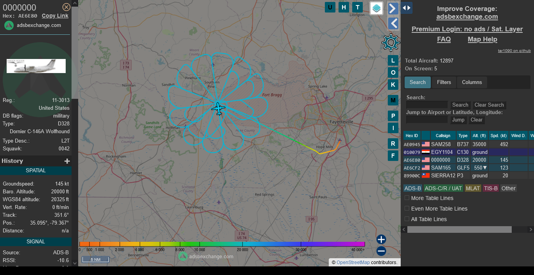Toggle TIS-B source filter
This screenshot has height=275, width=534.
491,188
